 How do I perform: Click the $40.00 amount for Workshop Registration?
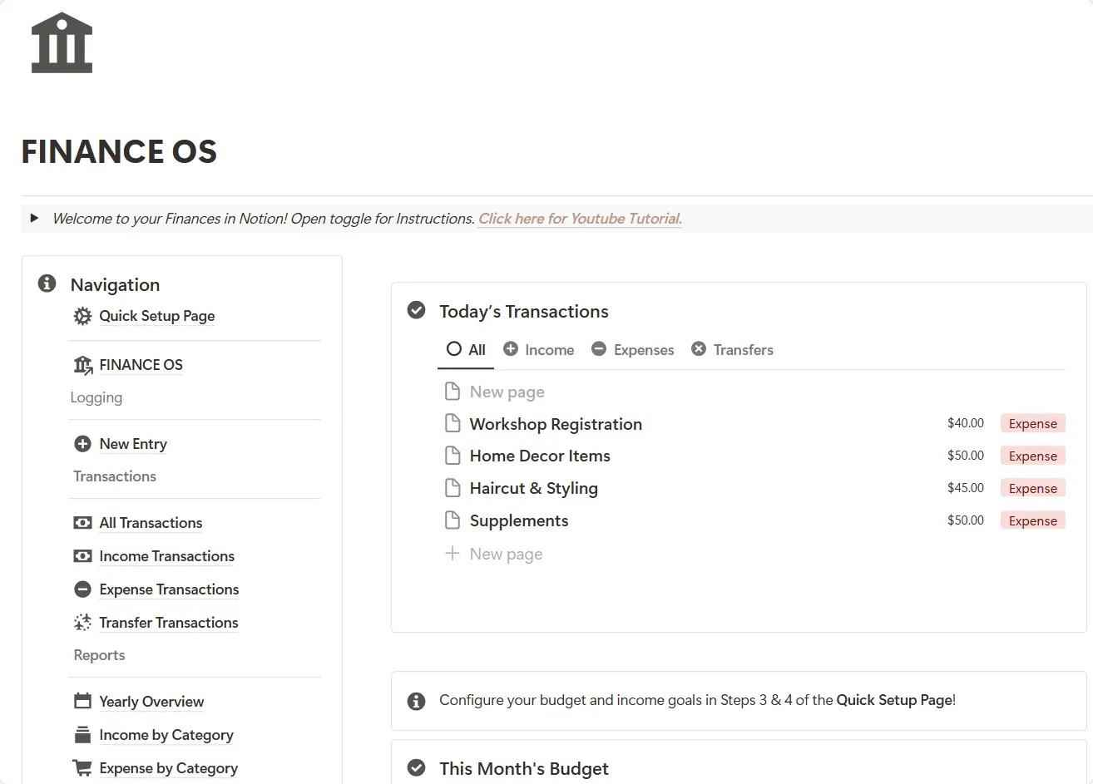click(966, 423)
